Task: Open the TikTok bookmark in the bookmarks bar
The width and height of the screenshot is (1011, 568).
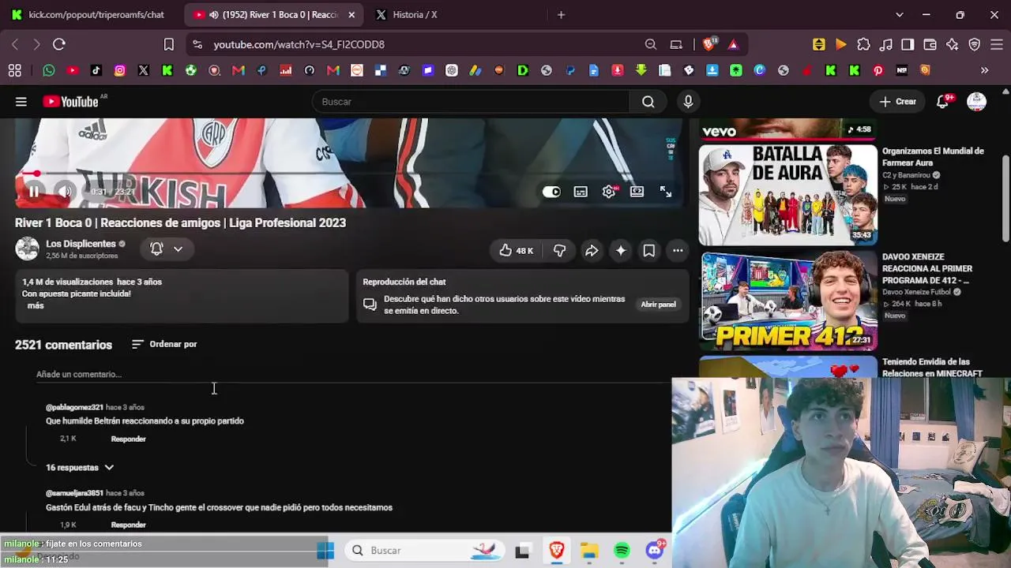Action: pos(96,70)
